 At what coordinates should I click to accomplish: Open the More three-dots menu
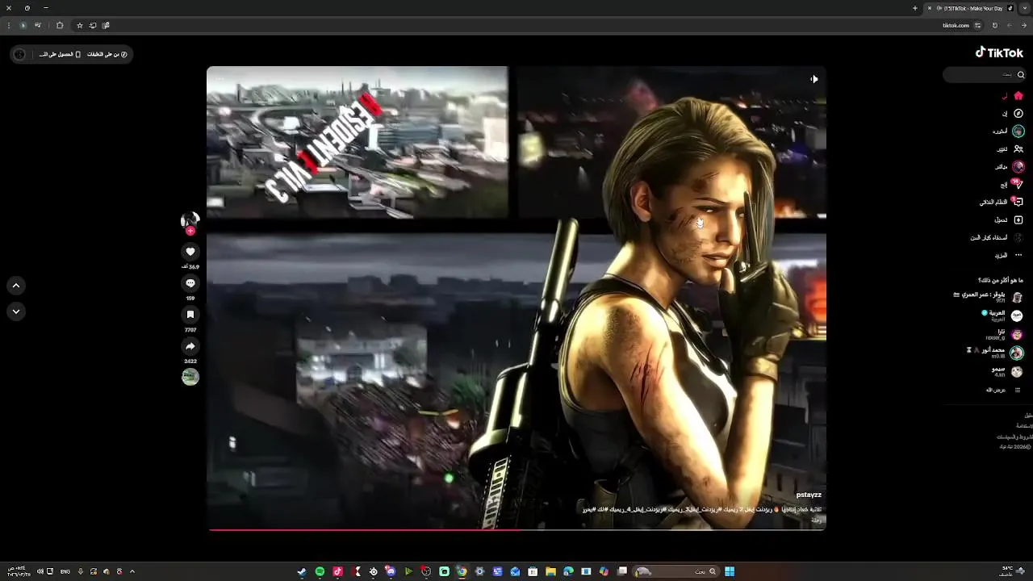click(x=1018, y=255)
